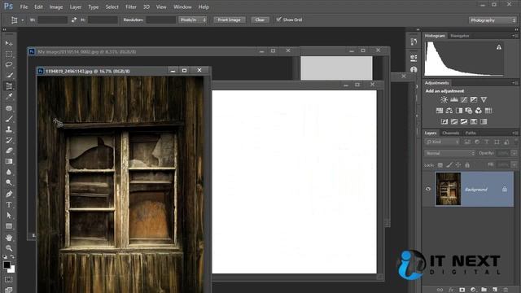Screen dimensions: 521x293
Task: Toggle Quick Mask mode
Action: coord(9,280)
